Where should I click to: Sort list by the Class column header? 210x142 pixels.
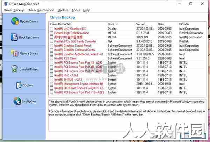(x=111, y=24)
